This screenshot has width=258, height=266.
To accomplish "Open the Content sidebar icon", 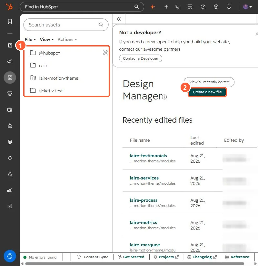I will tap(10, 77).
